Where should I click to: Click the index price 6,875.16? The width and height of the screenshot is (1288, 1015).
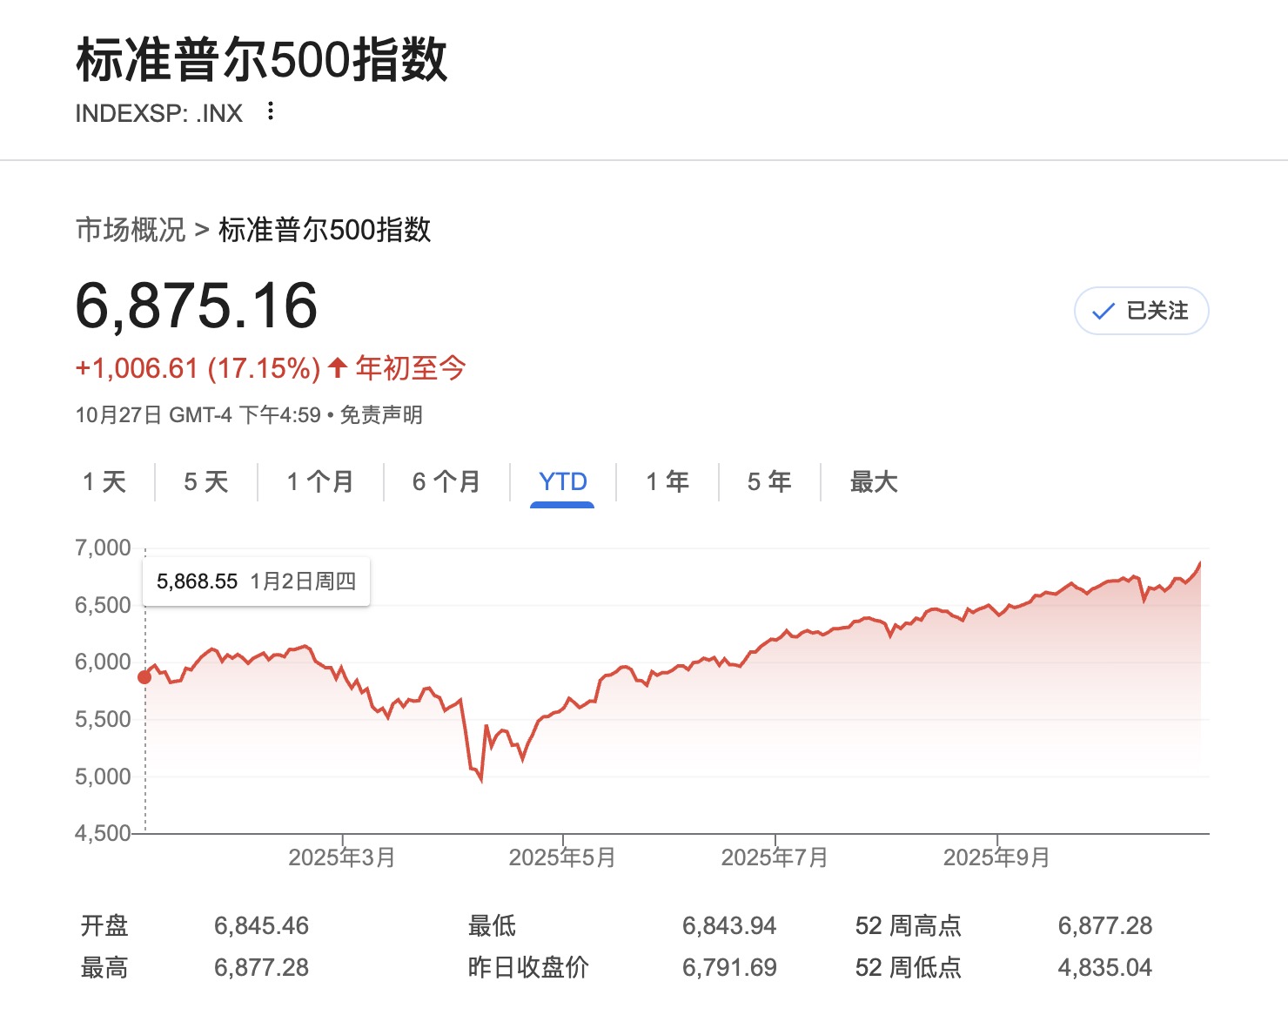197,306
